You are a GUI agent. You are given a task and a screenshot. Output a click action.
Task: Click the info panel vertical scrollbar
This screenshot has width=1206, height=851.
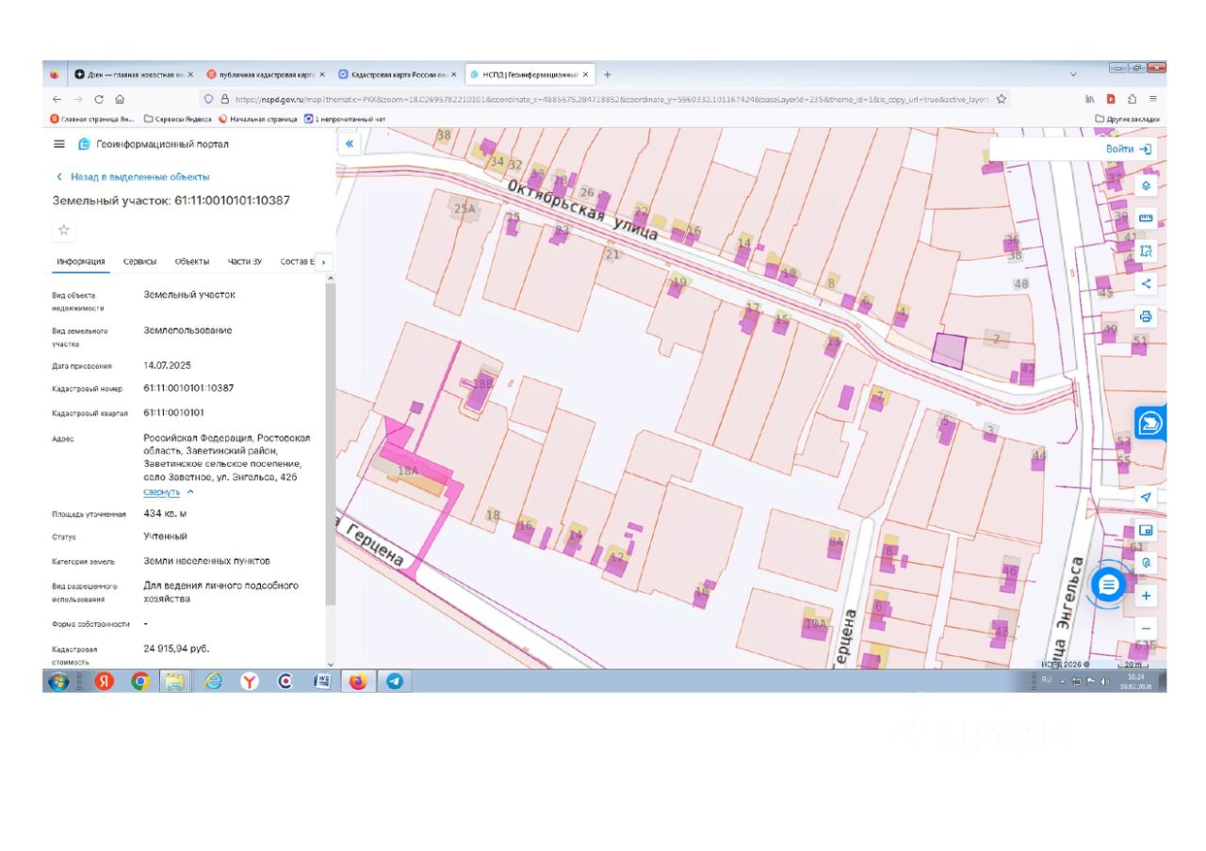click(330, 442)
